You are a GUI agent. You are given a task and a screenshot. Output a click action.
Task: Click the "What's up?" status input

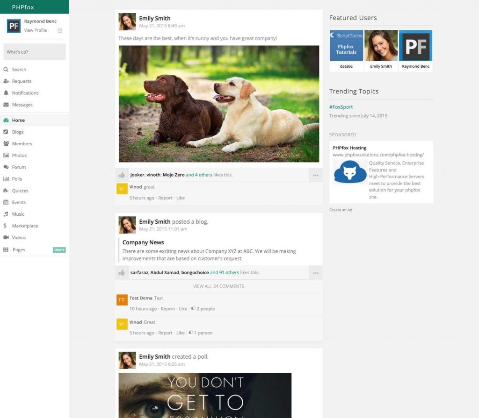[35, 52]
